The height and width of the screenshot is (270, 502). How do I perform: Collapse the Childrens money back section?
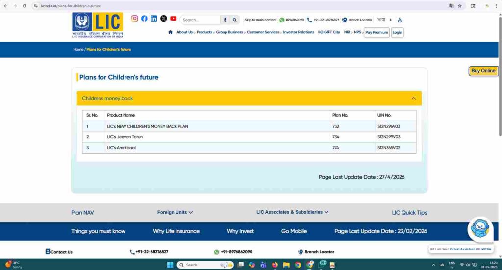[x=414, y=98]
